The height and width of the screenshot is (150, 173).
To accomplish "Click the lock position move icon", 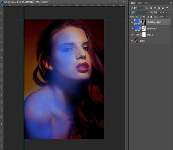I will pos(144,17).
